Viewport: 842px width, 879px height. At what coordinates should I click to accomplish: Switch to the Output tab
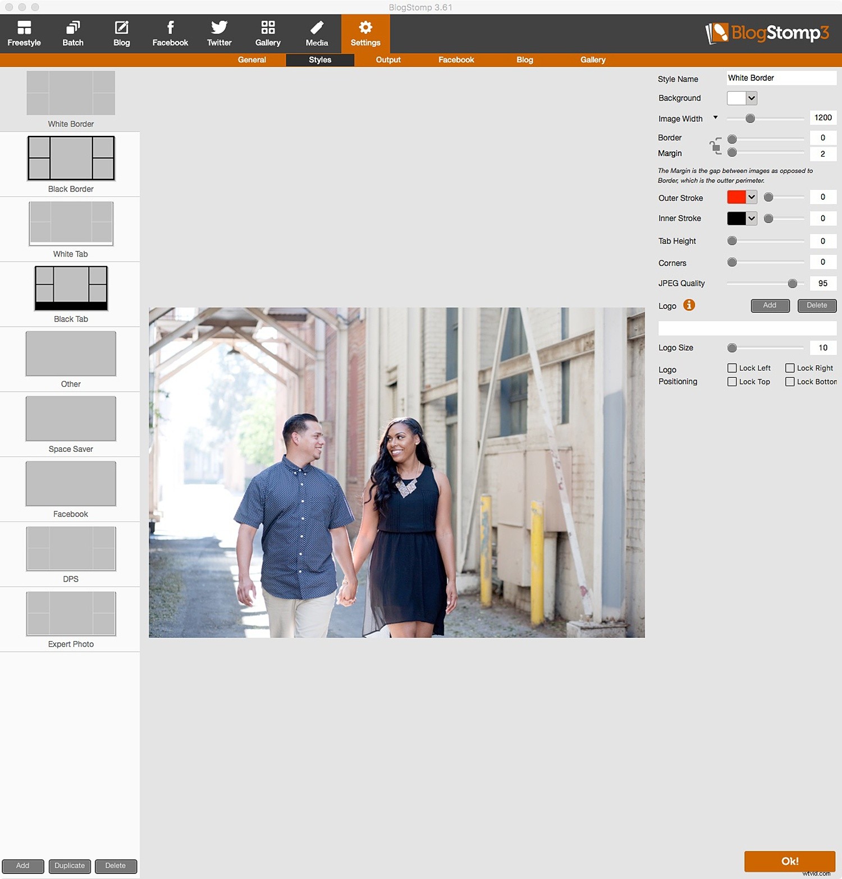tap(388, 59)
